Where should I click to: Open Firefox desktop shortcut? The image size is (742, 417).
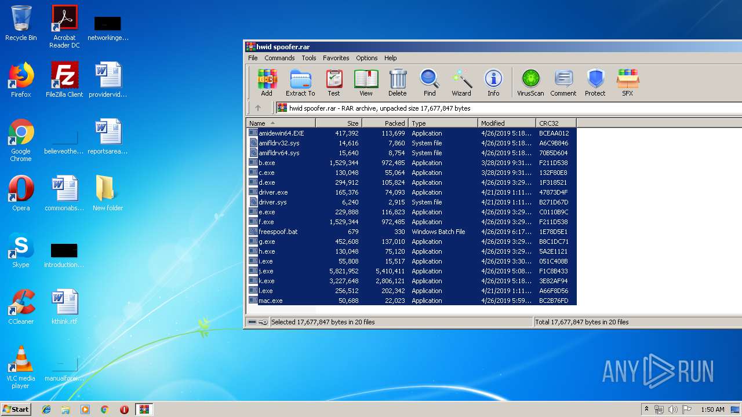click(x=21, y=80)
